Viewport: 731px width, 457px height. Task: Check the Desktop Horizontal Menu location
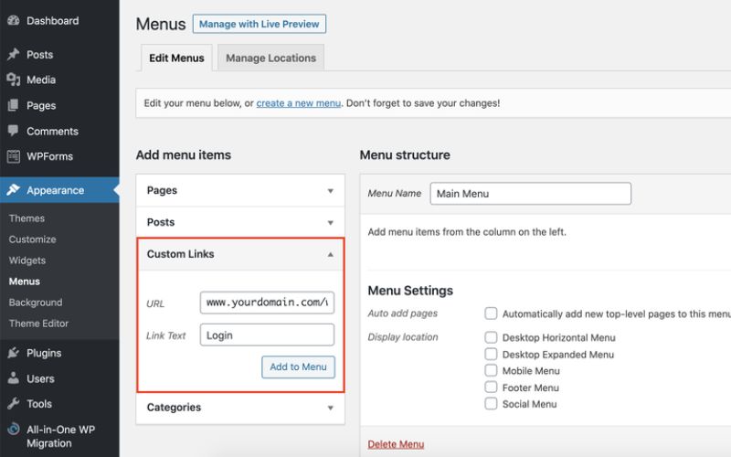492,337
